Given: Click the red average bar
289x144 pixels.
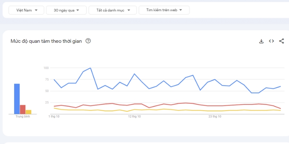Looking at the screenshot, I should point(23,109).
